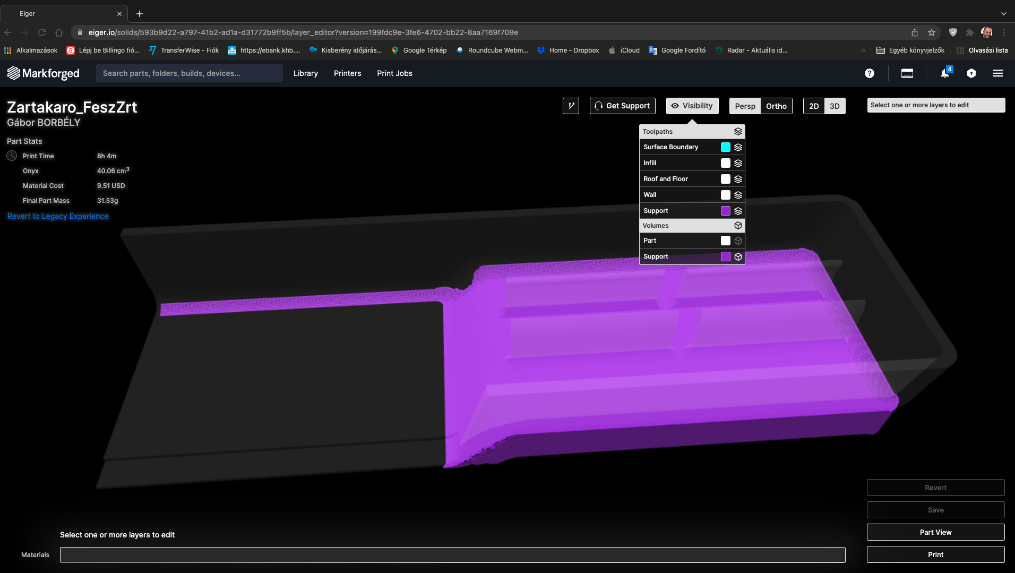
Task: Collapse the Visibility dropdown
Action: 692,106
